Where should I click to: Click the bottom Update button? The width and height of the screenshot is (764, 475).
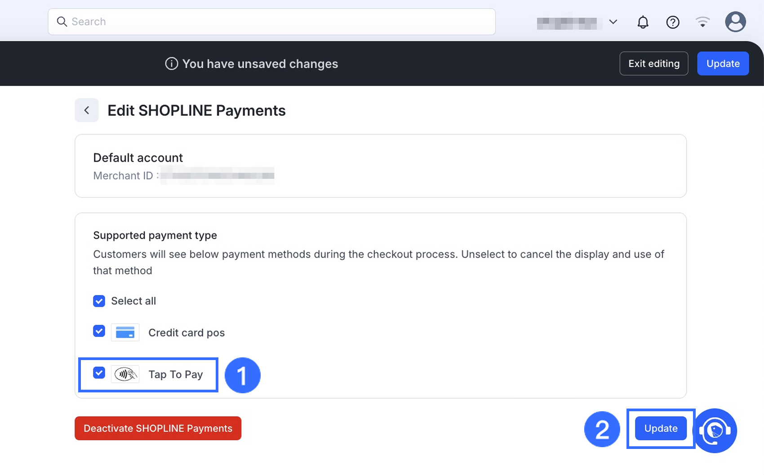pyautogui.click(x=661, y=428)
